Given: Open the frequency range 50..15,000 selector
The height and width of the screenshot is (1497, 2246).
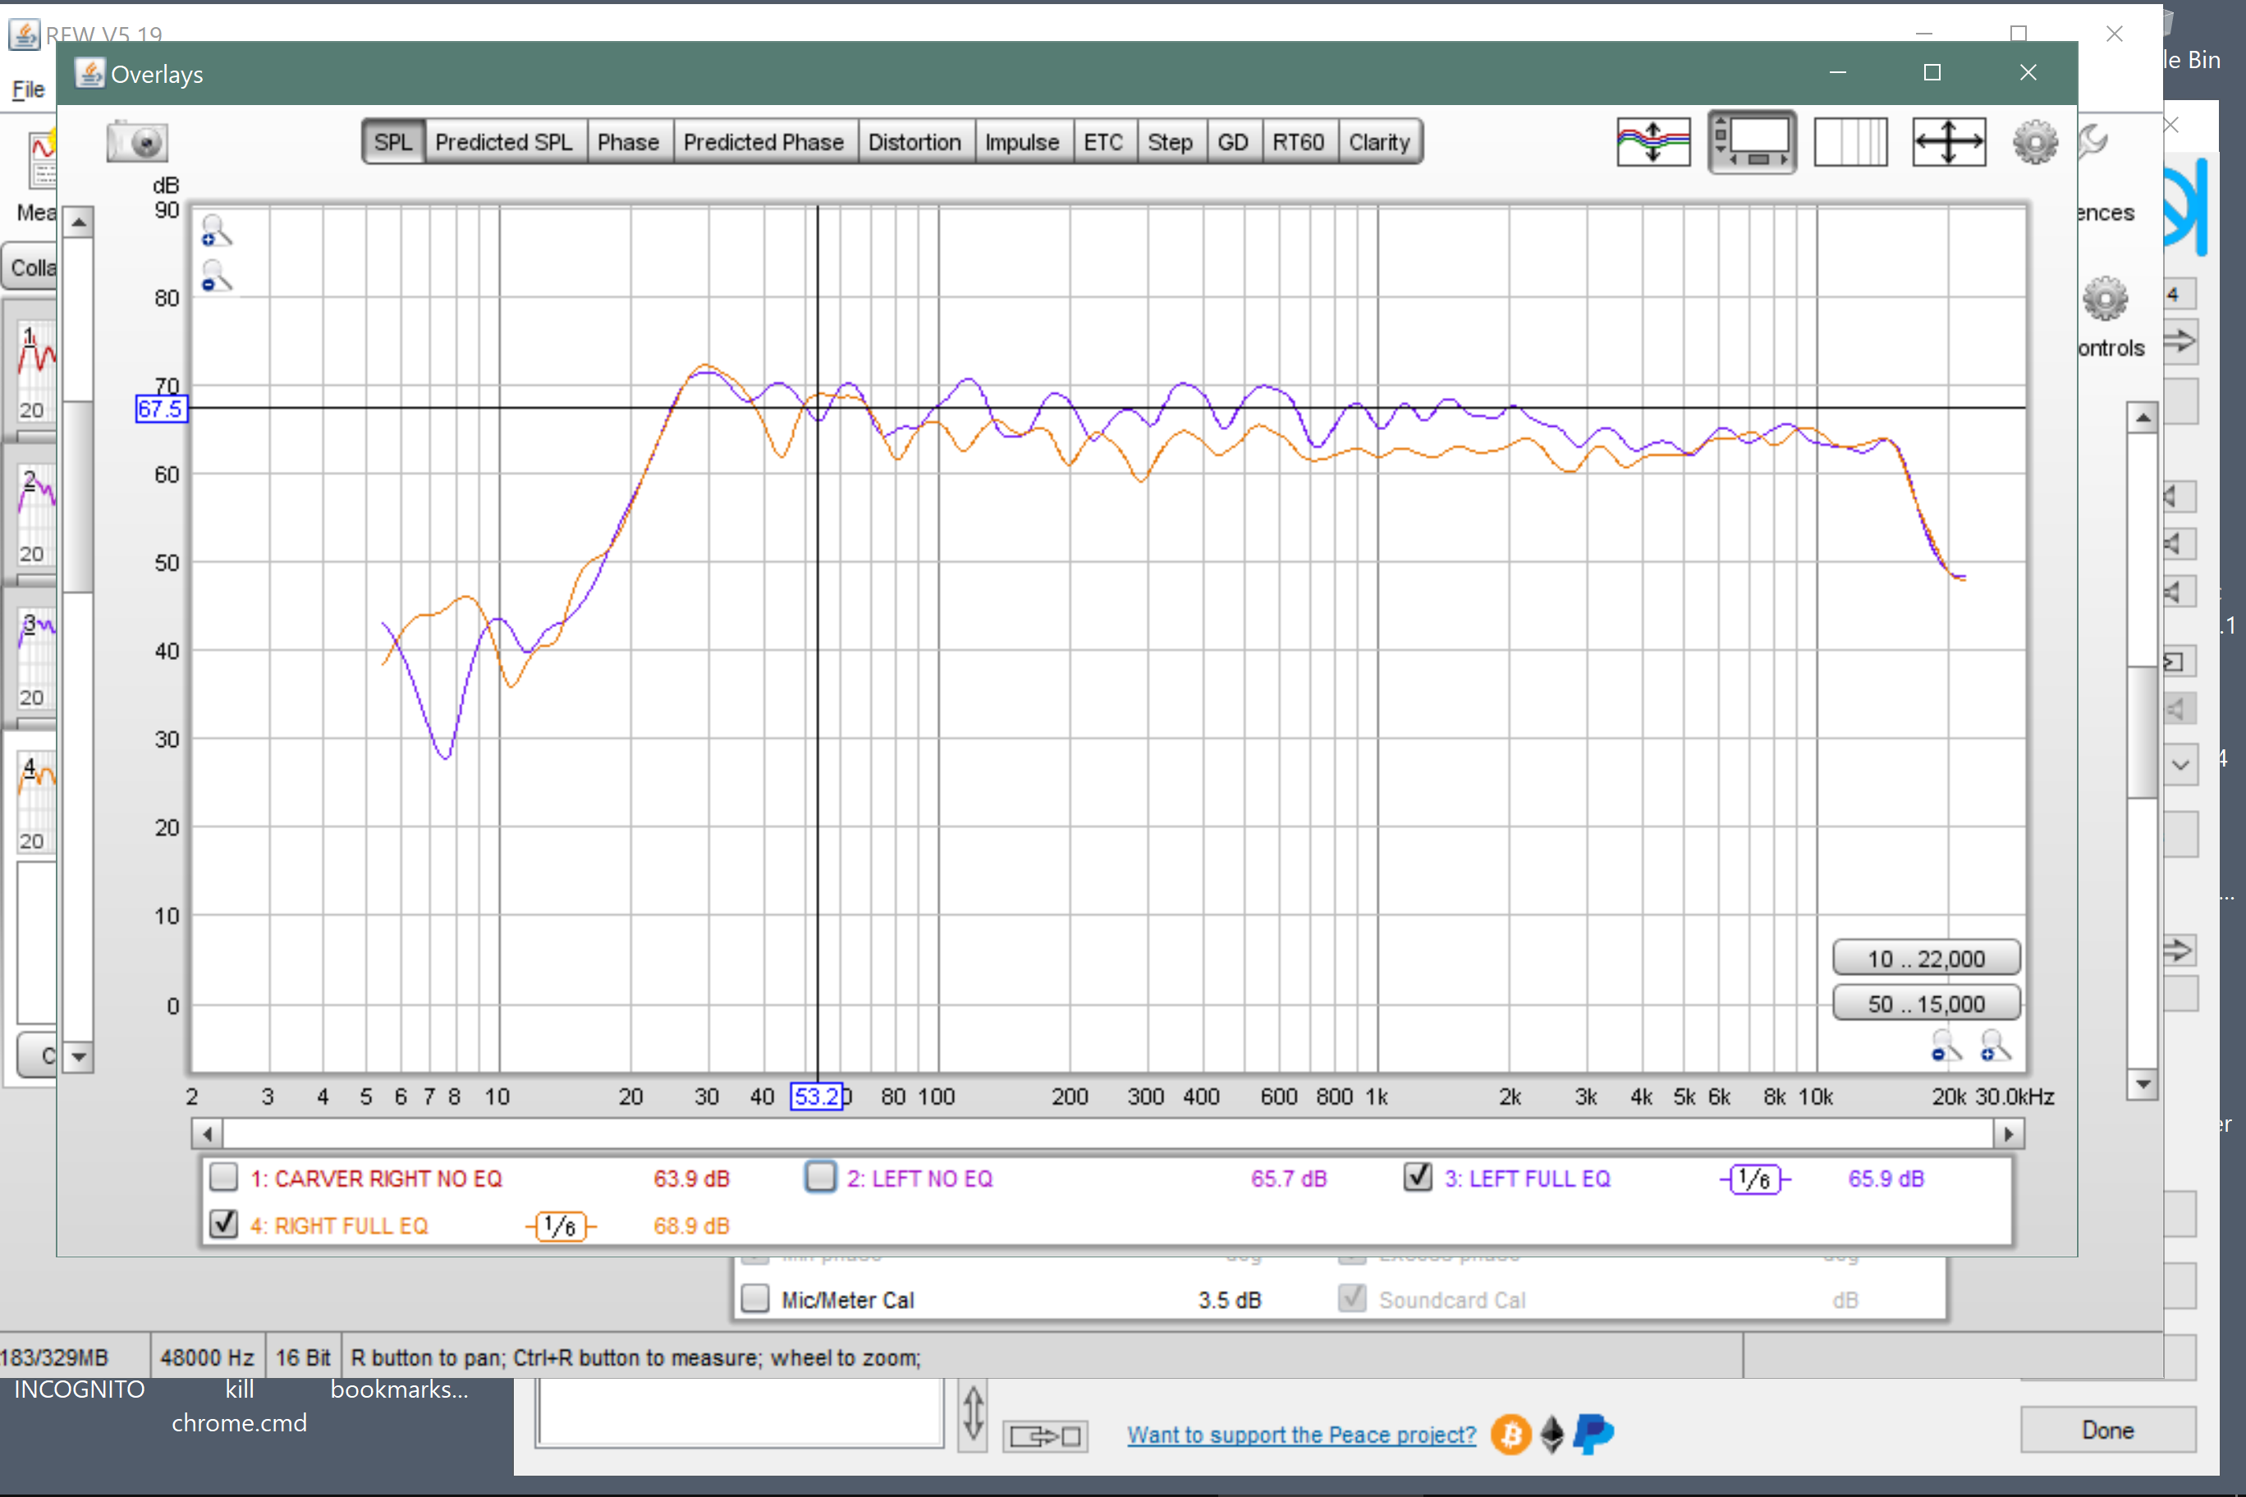Looking at the screenshot, I should 1923,1004.
